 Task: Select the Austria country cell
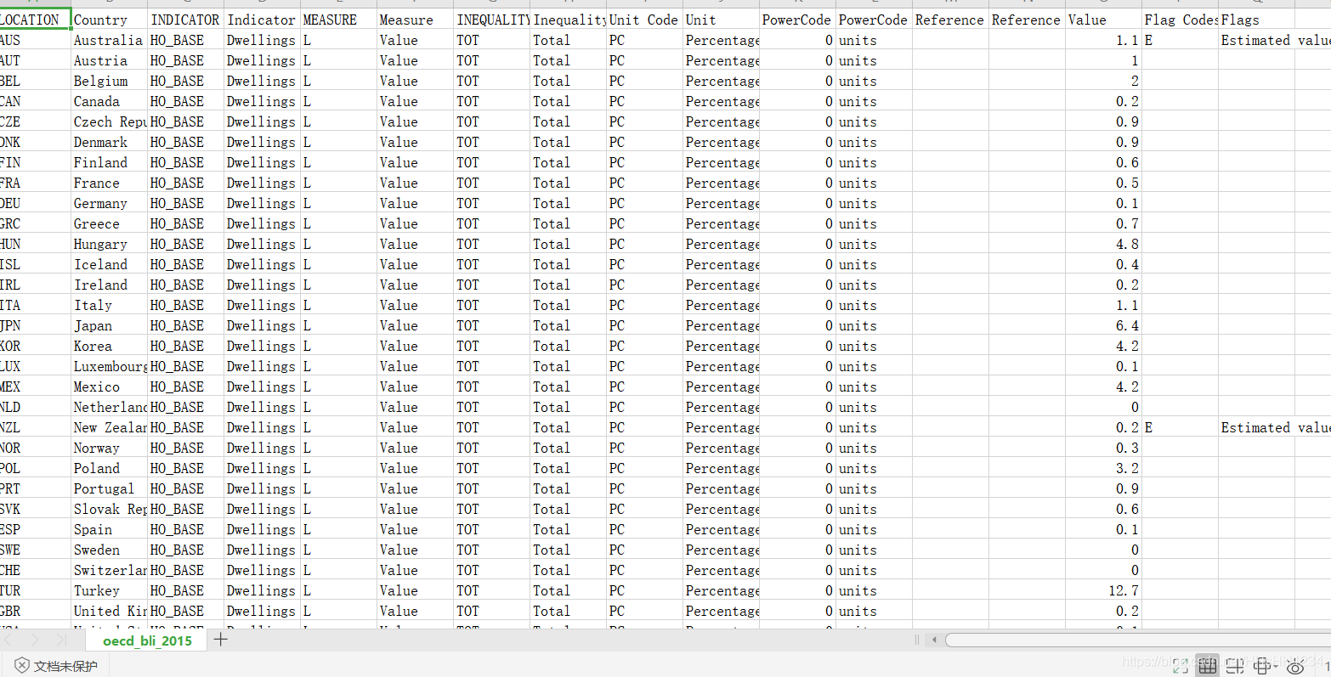click(109, 60)
